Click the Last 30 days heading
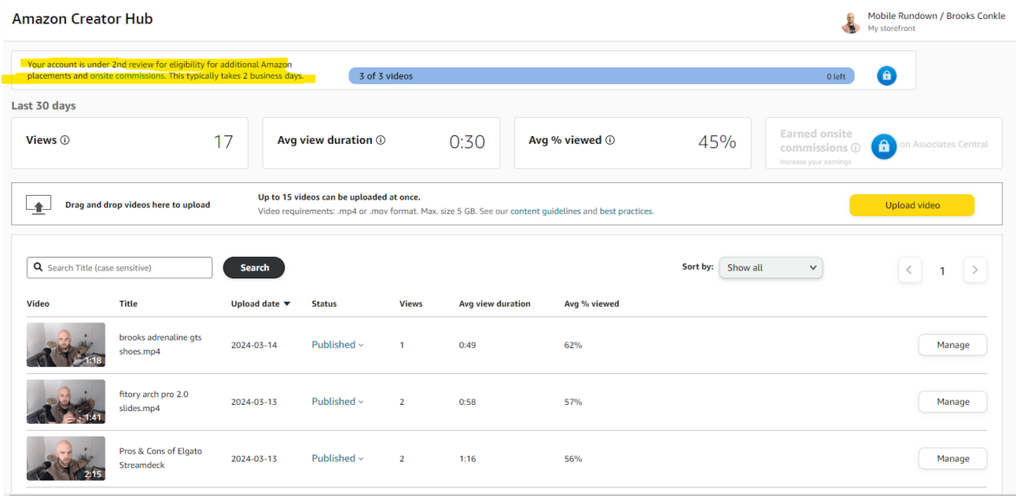 click(43, 105)
